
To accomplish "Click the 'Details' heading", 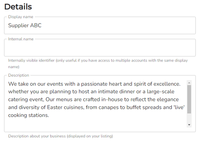I will click(18, 7).
